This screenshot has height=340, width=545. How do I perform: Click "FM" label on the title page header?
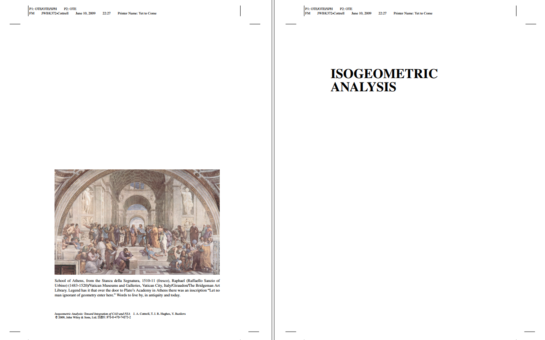(x=308, y=13)
